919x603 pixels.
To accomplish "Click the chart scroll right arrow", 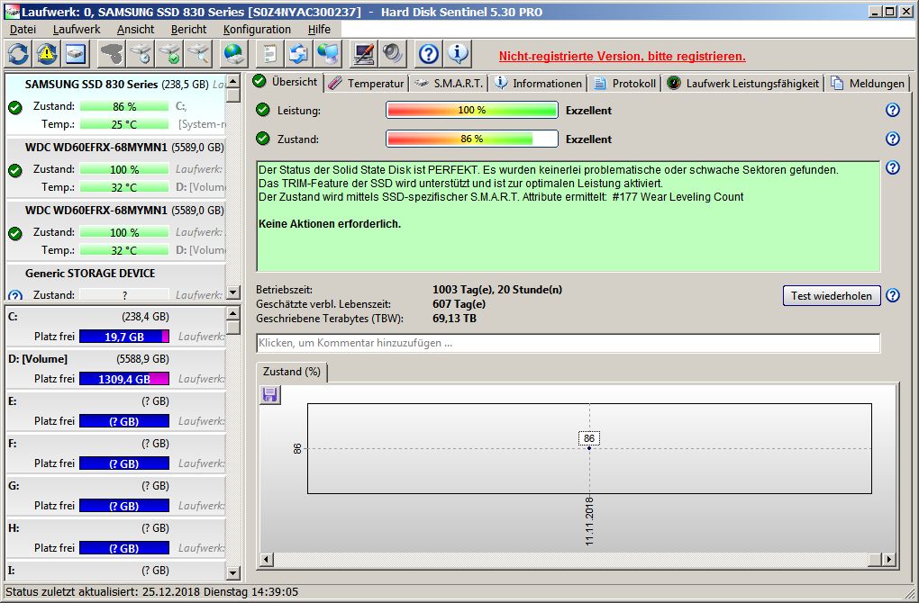I will click(889, 560).
